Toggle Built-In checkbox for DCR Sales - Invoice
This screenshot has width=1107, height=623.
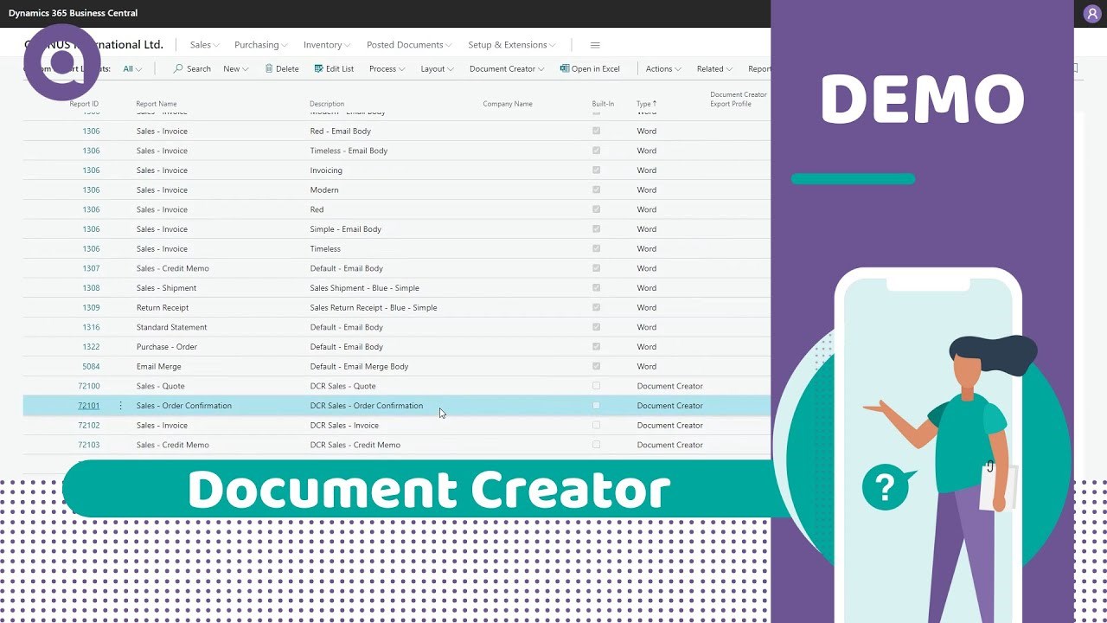(x=596, y=426)
